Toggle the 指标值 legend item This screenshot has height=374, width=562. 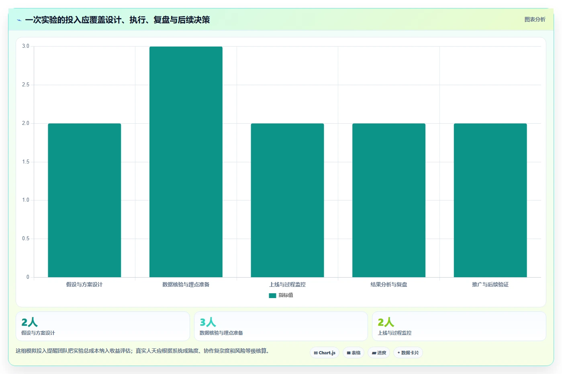point(281,295)
